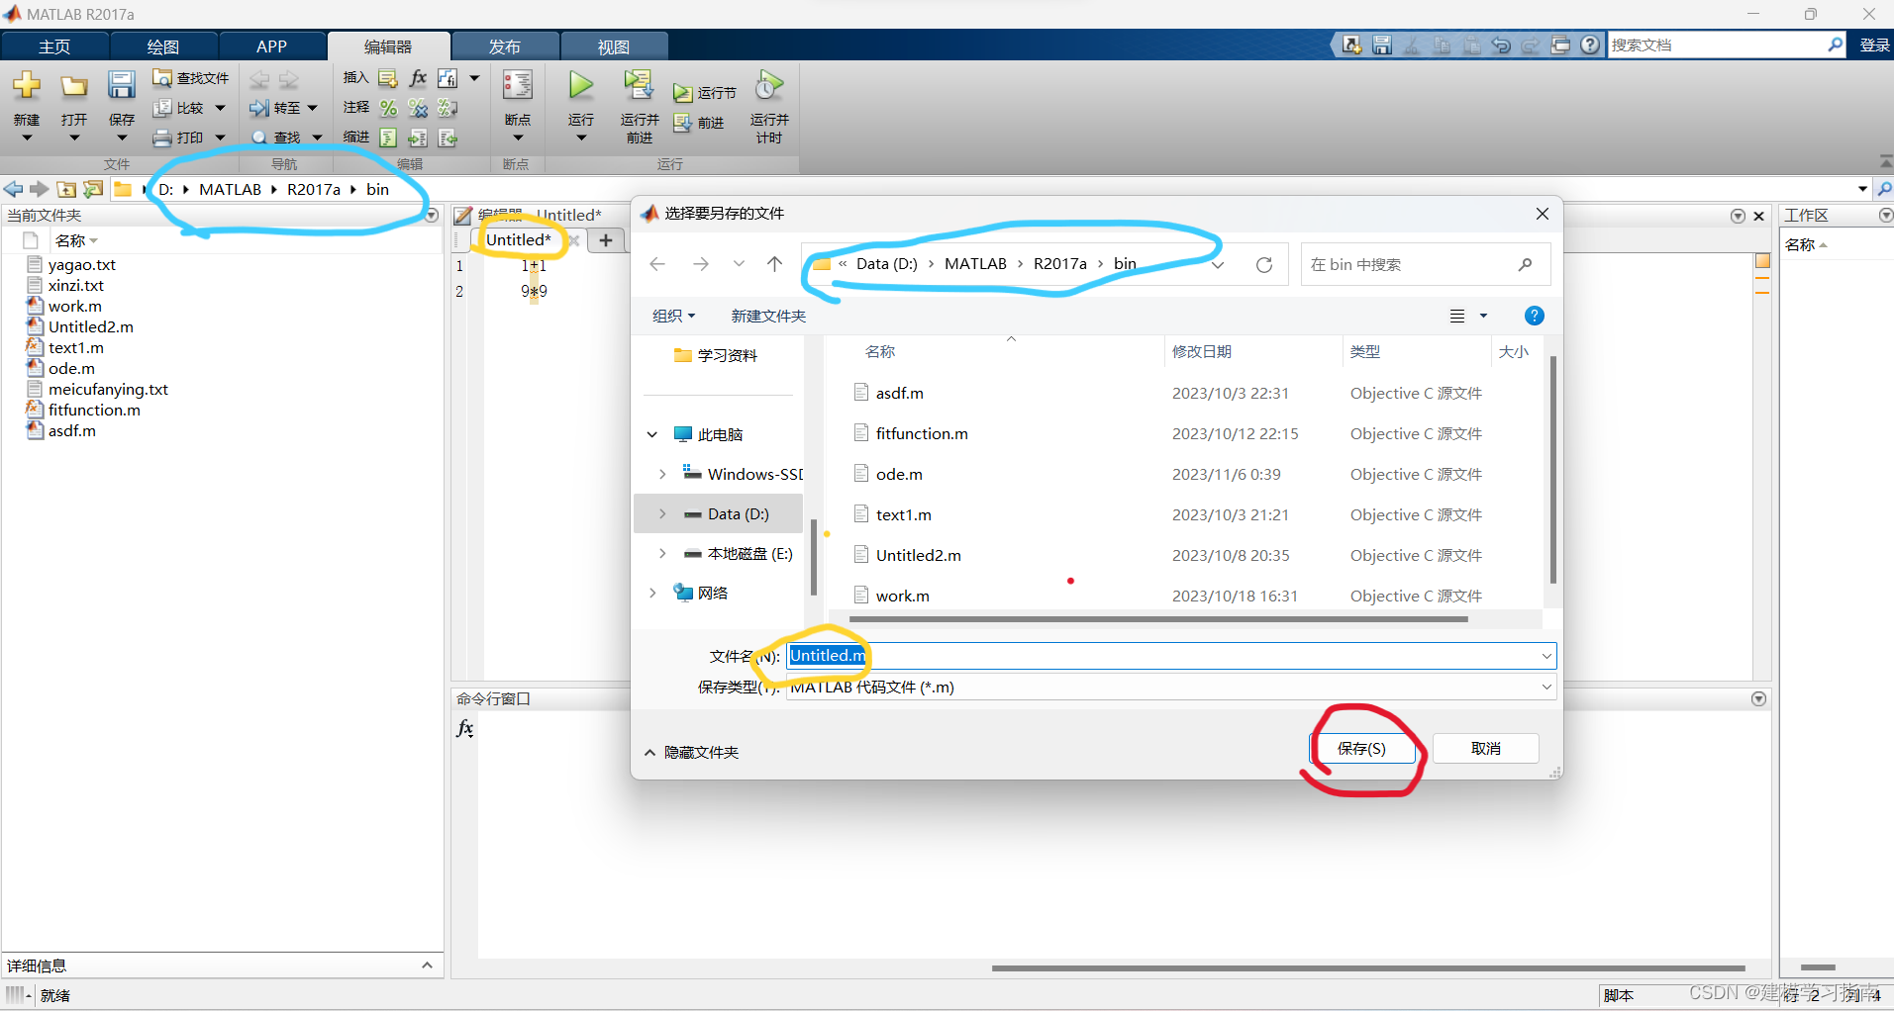Open the 运行 dropdown arrow below Run
Image resolution: width=1894 pixels, height=1011 pixels.
pyautogui.click(x=581, y=138)
